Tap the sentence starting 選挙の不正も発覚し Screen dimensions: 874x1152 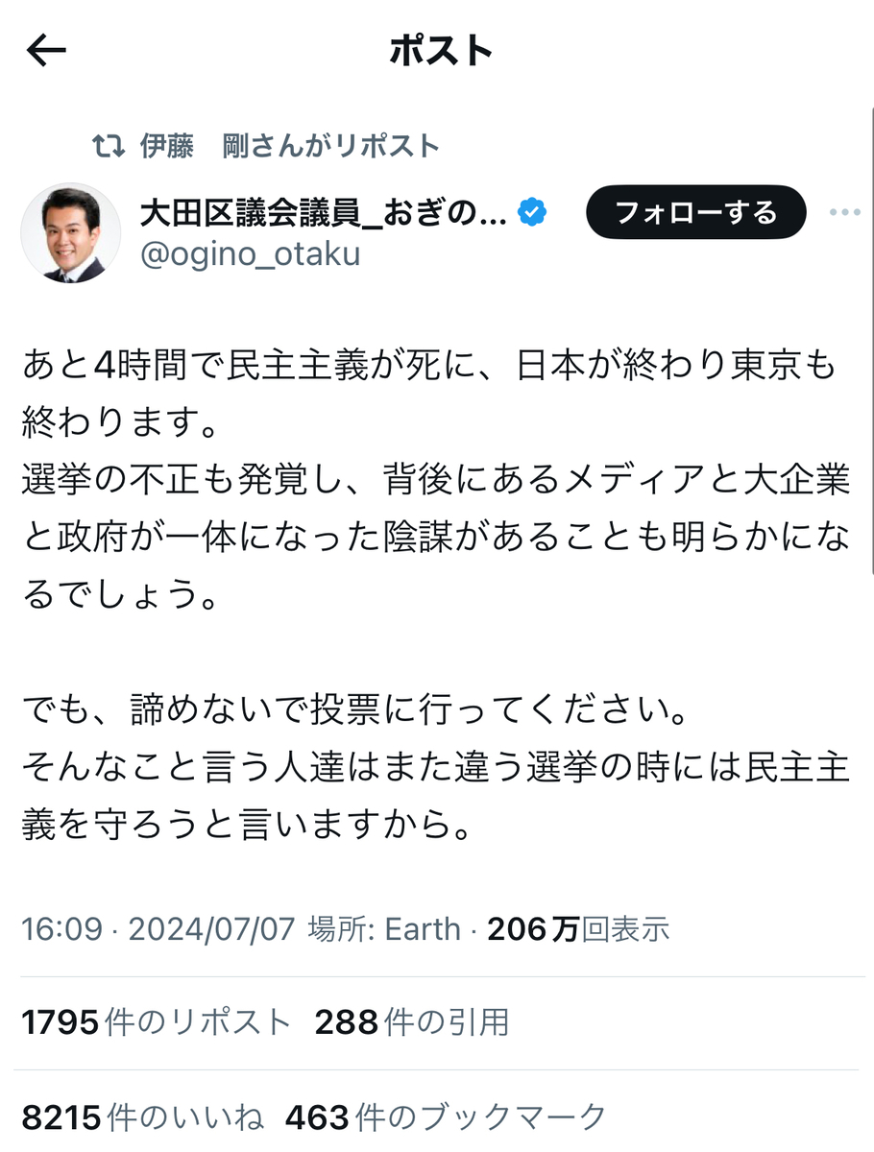[435, 538]
